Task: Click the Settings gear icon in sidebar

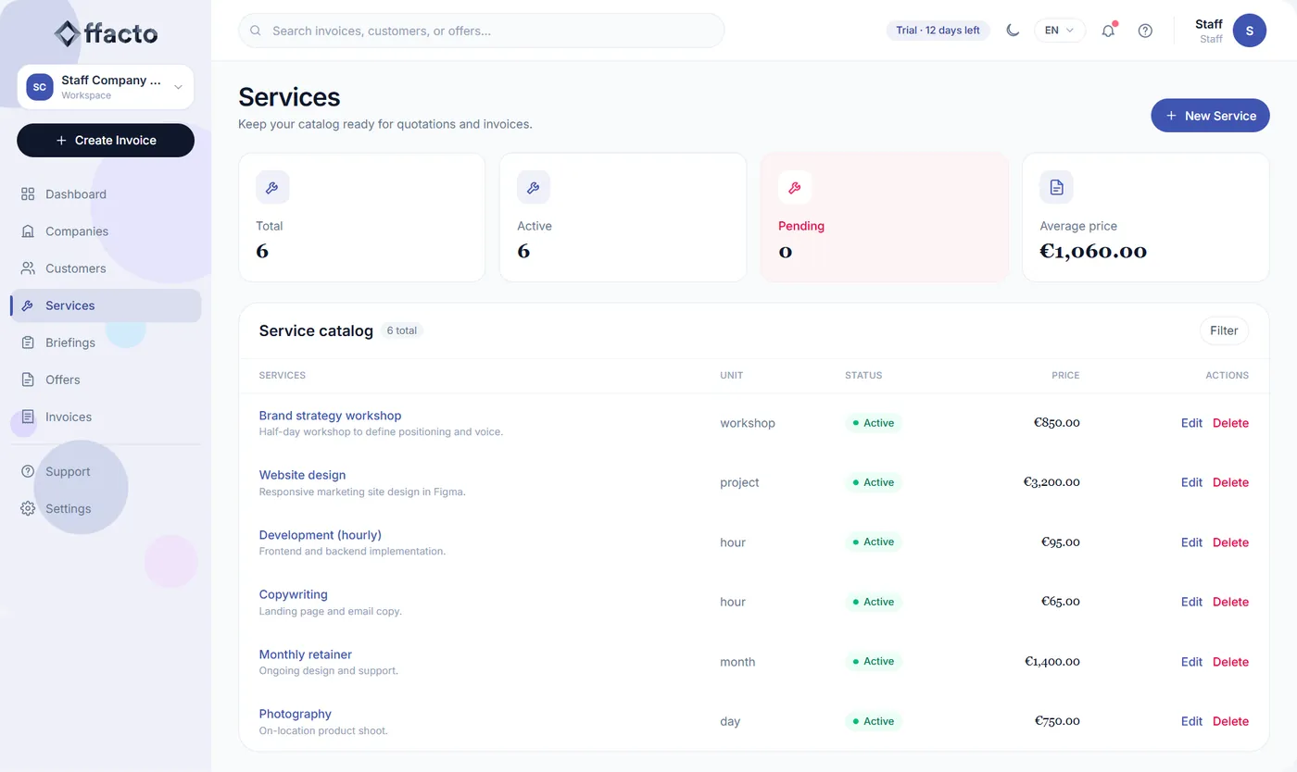Action: pos(28,508)
